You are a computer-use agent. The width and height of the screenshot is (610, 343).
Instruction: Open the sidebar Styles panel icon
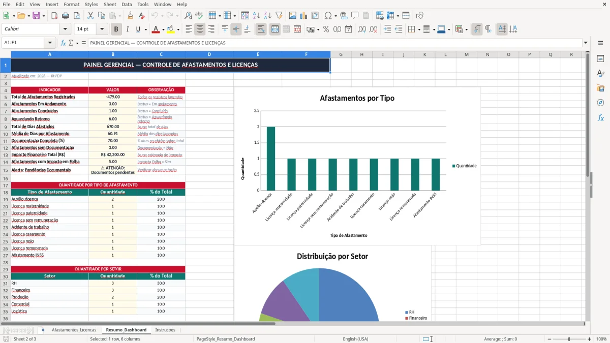click(x=600, y=73)
